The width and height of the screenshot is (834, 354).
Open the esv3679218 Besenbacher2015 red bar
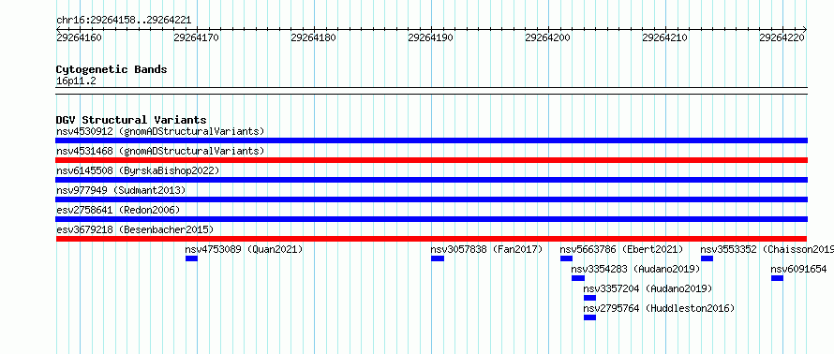pyautogui.click(x=431, y=239)
